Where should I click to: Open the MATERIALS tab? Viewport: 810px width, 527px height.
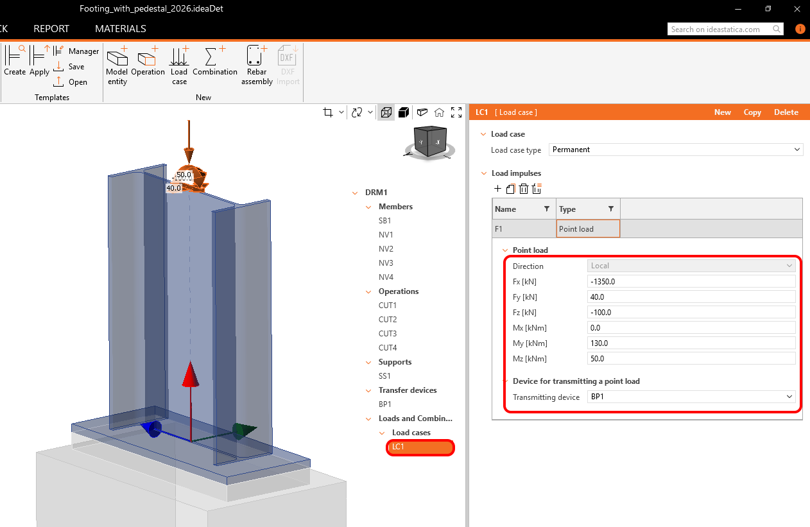(x=120, y=29)
